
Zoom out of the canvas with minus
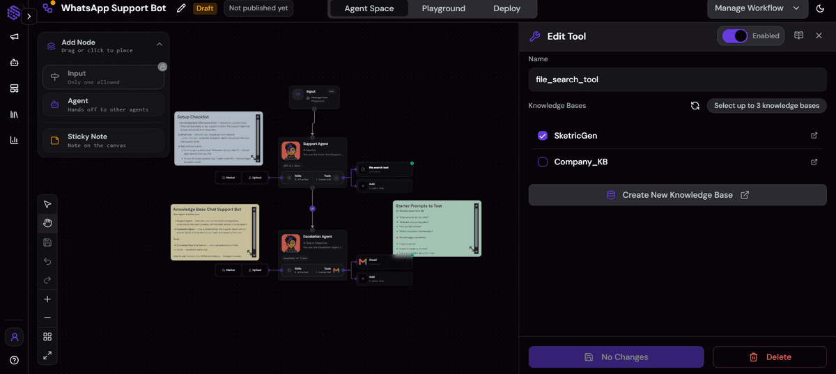47,318
